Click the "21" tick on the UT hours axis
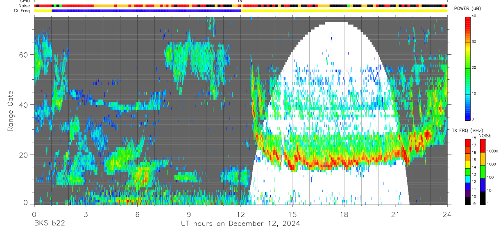 [x=396, y=214]
